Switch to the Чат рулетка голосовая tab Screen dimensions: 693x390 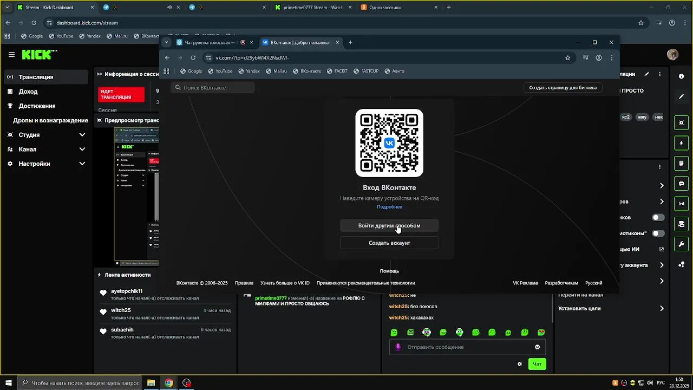point(215,42)
